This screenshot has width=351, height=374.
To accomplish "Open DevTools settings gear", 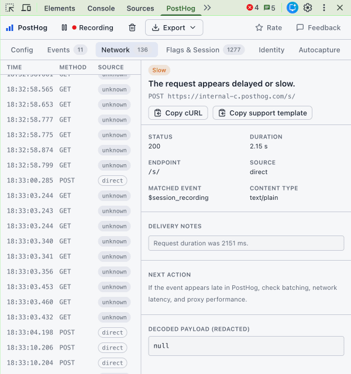I will (308, 8).
